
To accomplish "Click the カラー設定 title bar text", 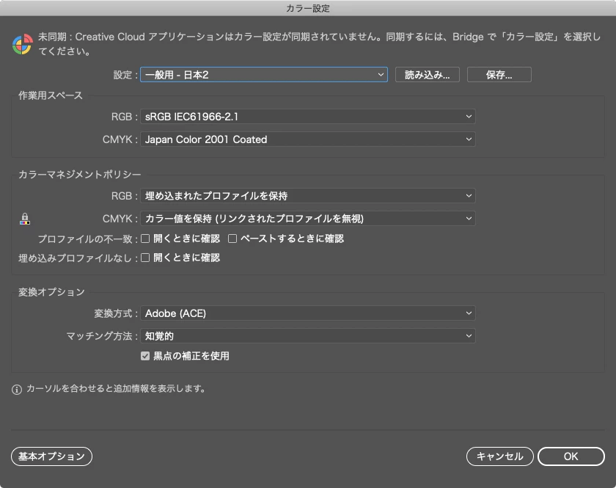I will pos(307,8).
